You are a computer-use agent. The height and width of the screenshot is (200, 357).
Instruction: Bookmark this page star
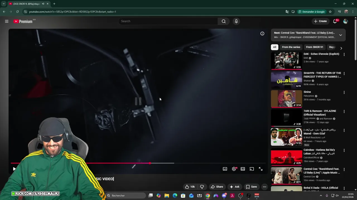coord(330,12)
